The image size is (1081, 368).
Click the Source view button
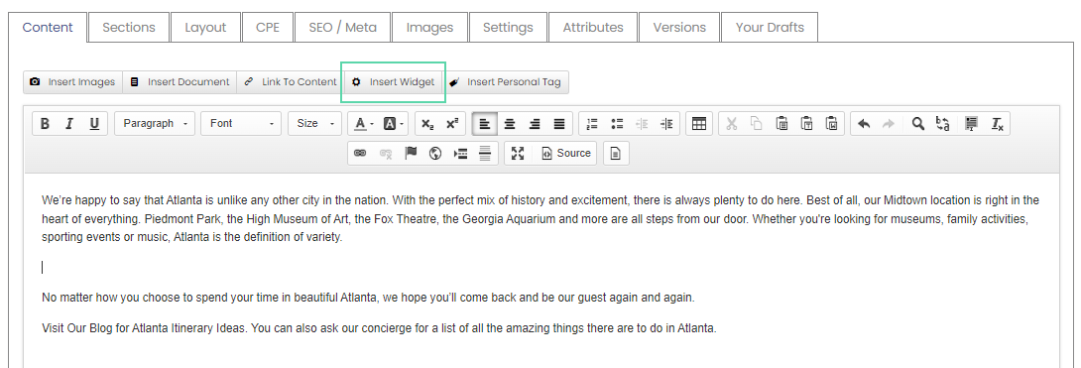[566, 153]
